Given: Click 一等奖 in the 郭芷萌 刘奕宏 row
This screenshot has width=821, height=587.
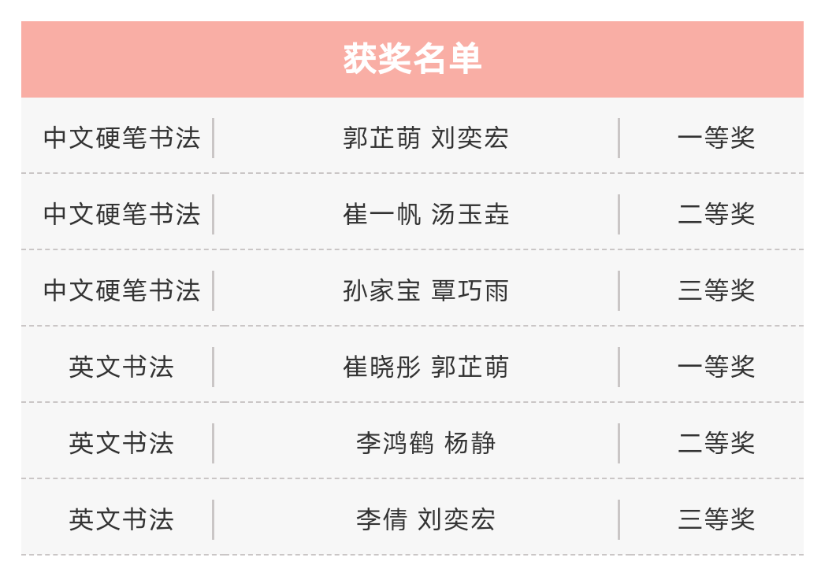Looking at the screenshot, I should [x=716, y=138].
